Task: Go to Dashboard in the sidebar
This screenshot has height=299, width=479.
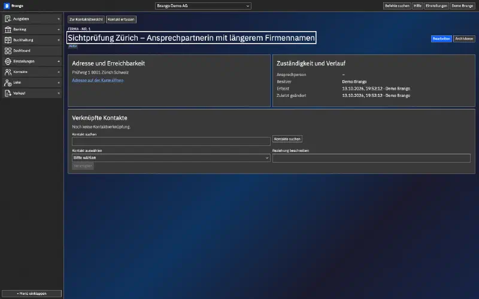Action: [32, 51]
